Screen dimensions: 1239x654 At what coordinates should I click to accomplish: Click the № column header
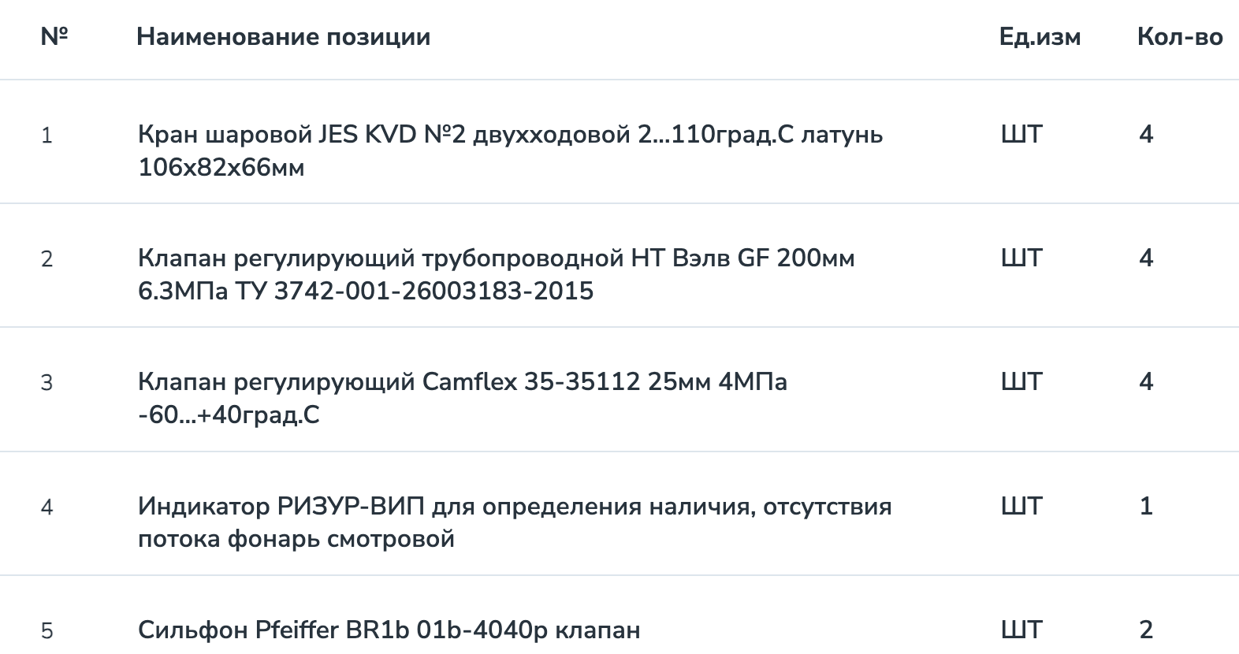54,37
